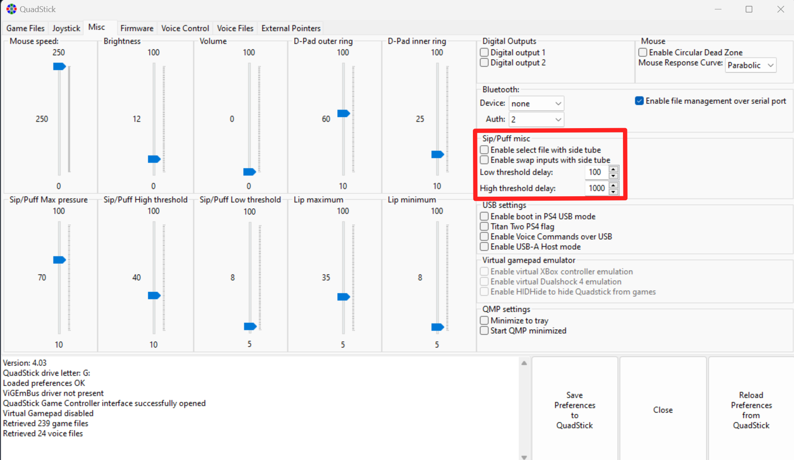Maximize the QuadStick window

pyautogui.click(x=749, y=9)
